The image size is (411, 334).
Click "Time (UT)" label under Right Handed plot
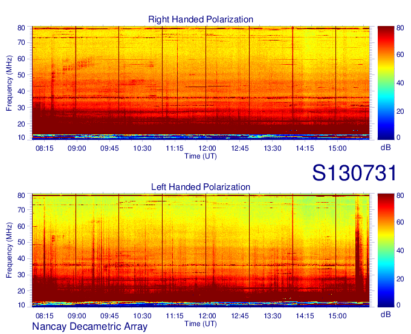201,156
